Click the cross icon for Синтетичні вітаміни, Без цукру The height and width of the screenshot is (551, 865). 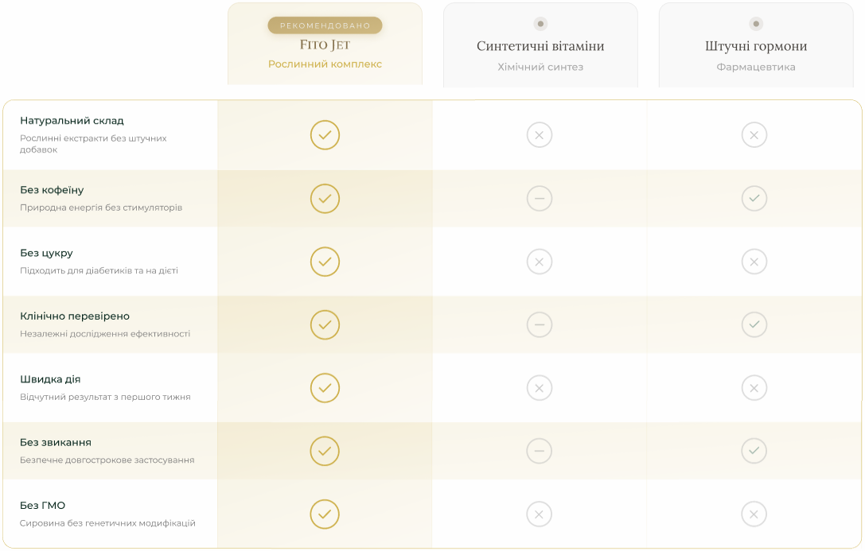tap(540, 262)
